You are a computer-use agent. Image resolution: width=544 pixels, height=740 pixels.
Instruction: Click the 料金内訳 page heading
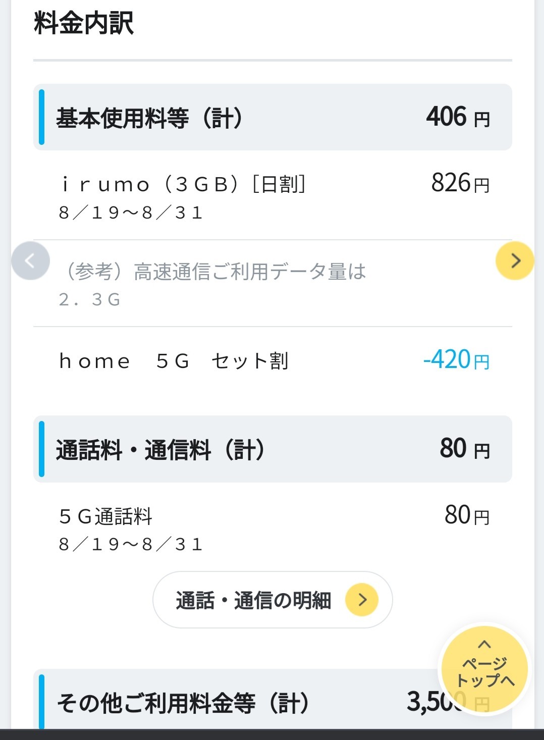(84, 23)
